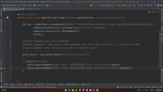The image size is (163, 92).
Task: Open Windows Start menu on taskbar
Action: 66,90
